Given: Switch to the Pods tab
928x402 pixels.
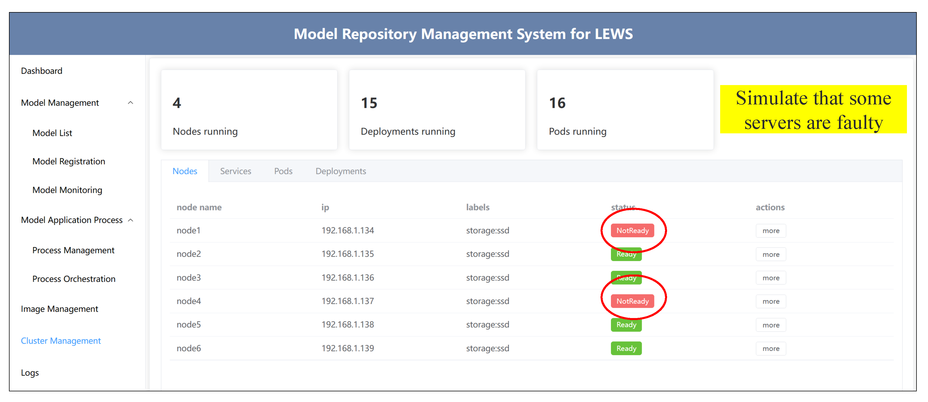Looking at the screenshot, I should [283, 171].
